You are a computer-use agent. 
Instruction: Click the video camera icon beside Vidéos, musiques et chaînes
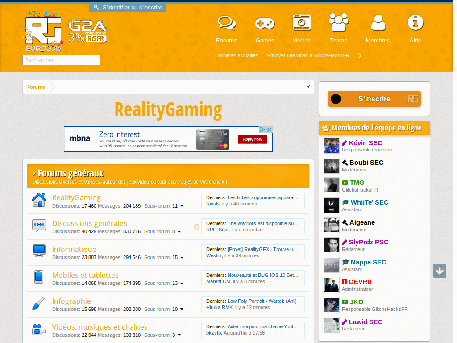[x=39, y=329]
